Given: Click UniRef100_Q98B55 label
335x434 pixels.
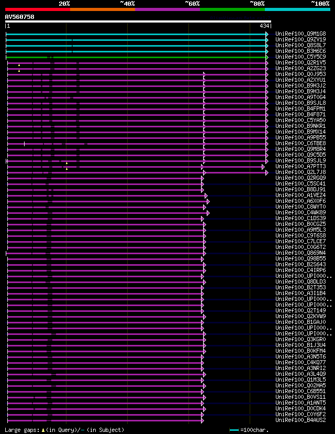Looking at the screenshot, I should [300, 259].
